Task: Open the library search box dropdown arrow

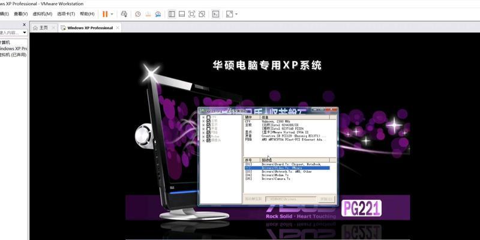Action: (25, 32)
